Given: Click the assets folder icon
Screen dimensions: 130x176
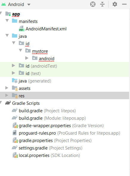Looking at the screenshot, I should pos(15,88).
